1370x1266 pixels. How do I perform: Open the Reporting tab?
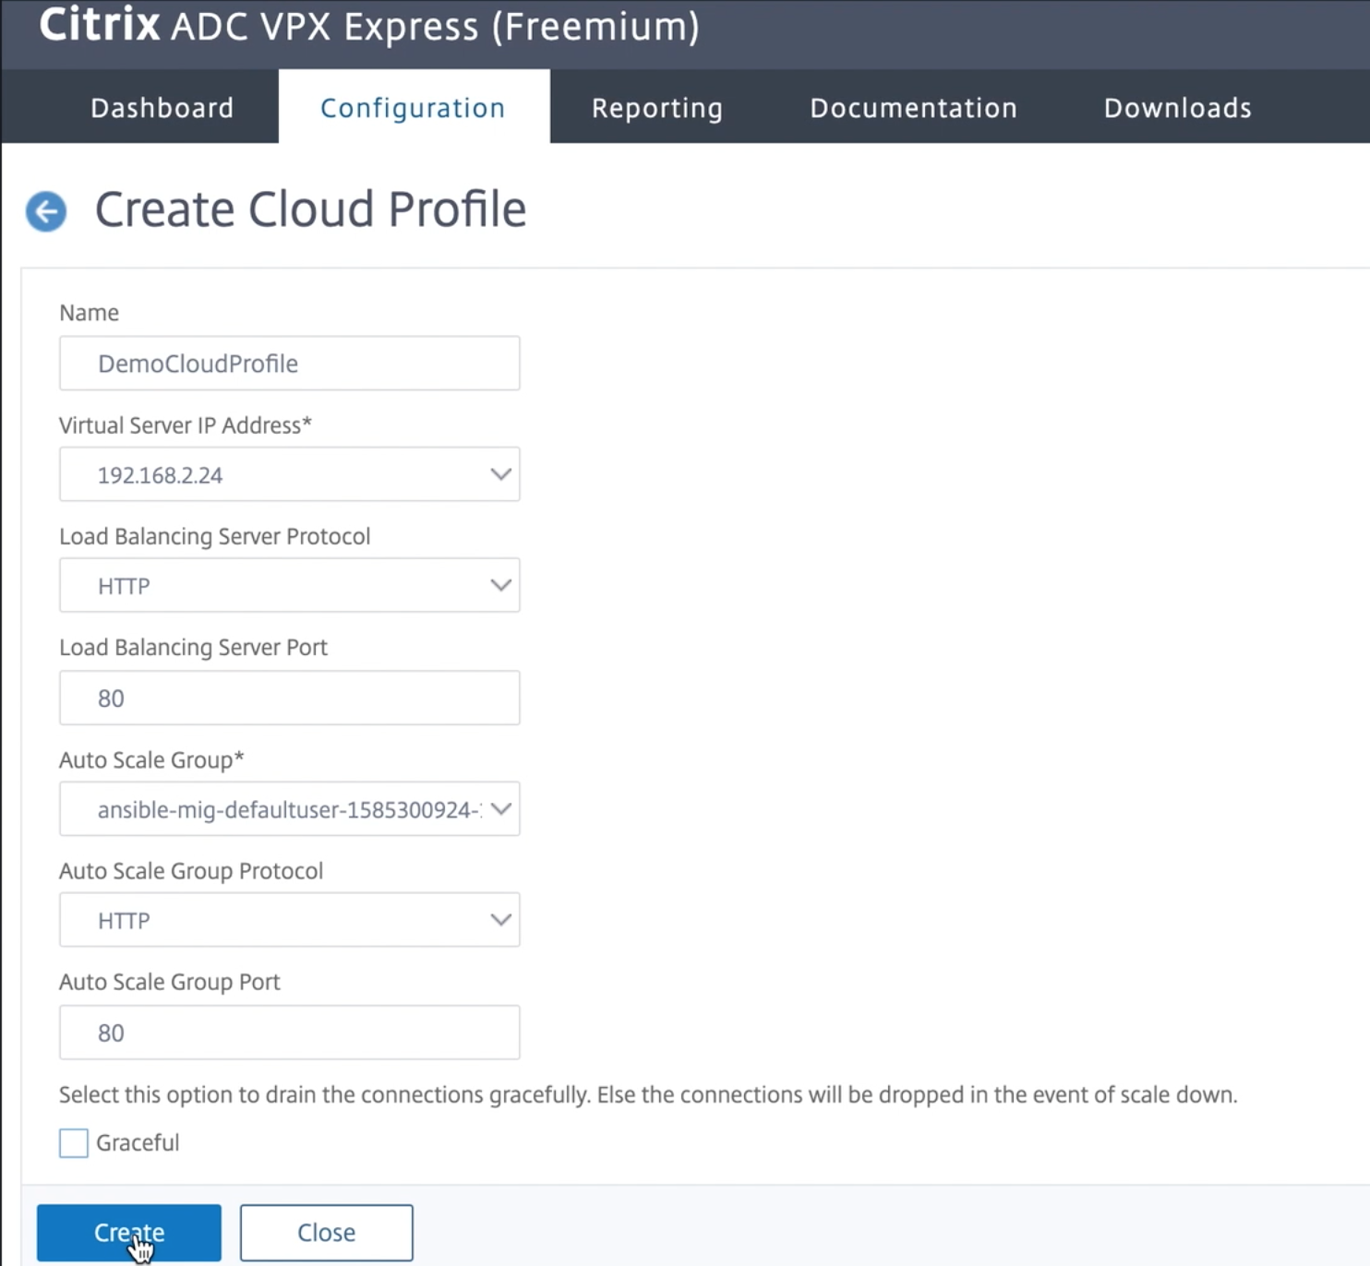pos(657,108)
